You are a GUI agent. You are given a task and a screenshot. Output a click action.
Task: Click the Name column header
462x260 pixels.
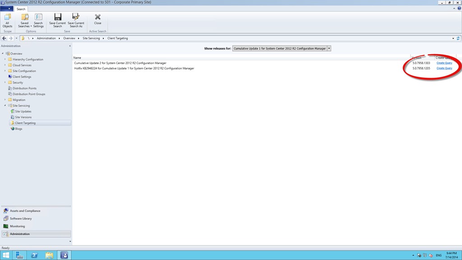(x=77, y=58)
